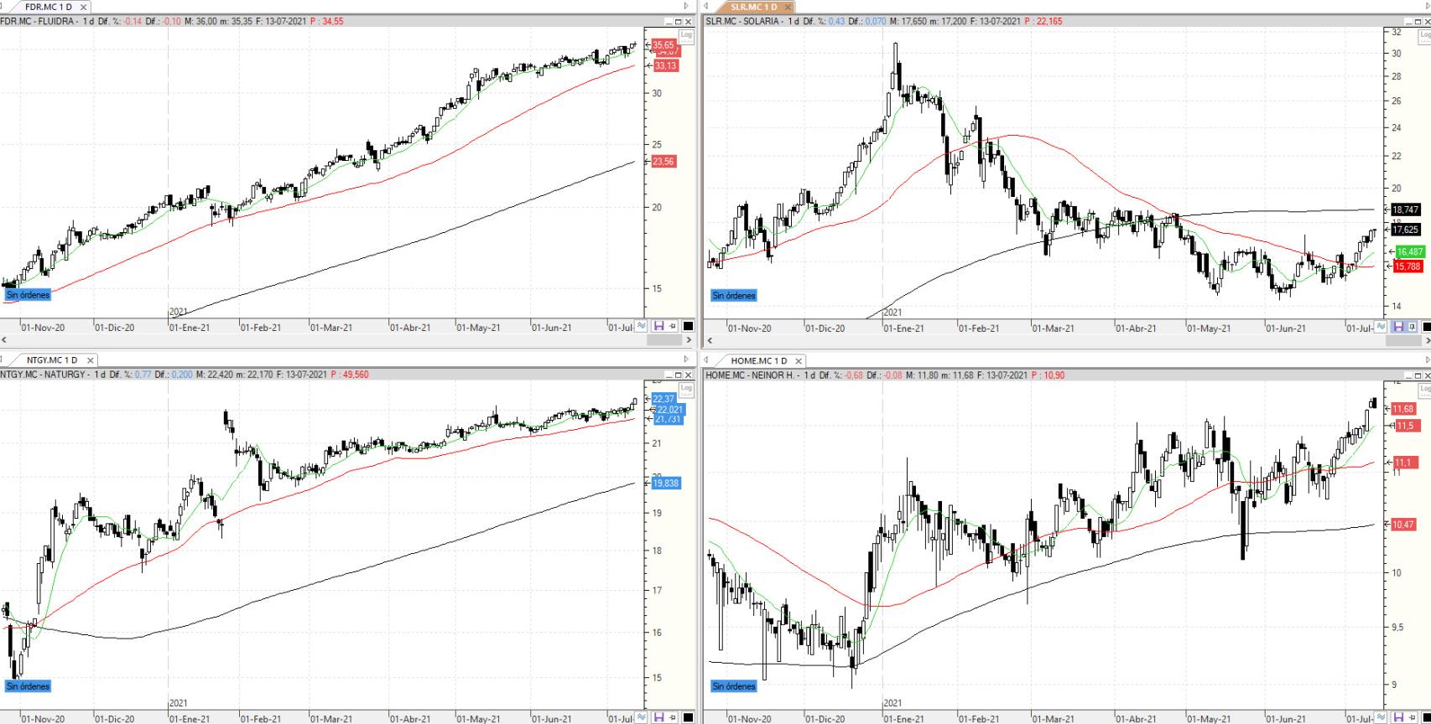Screen dimensions: 1431x724
Task: Click Fluidra chart horizontal scrollbar thumb
Action: pyautogui.click(x=663, y=340)
